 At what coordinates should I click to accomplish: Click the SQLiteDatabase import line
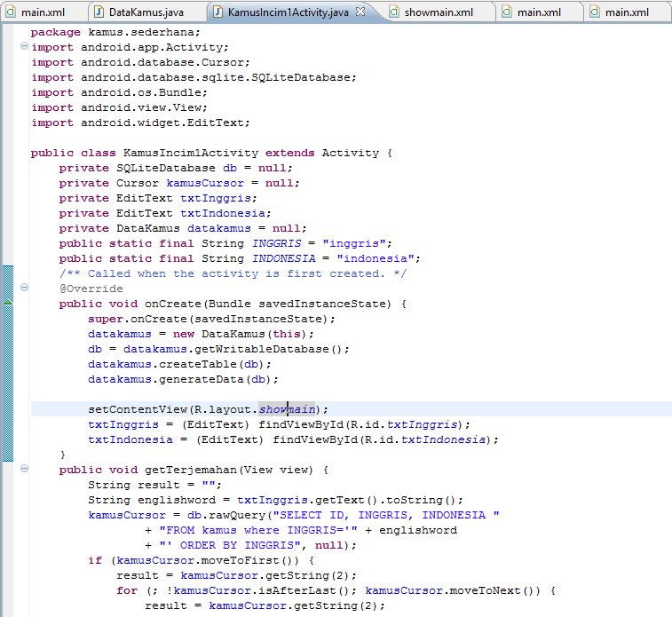[x=194, y=77]
